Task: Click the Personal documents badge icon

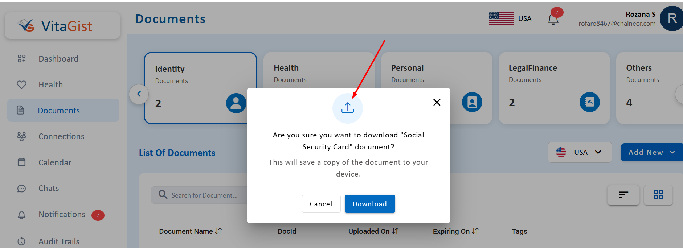Action: tap(472, 102)
